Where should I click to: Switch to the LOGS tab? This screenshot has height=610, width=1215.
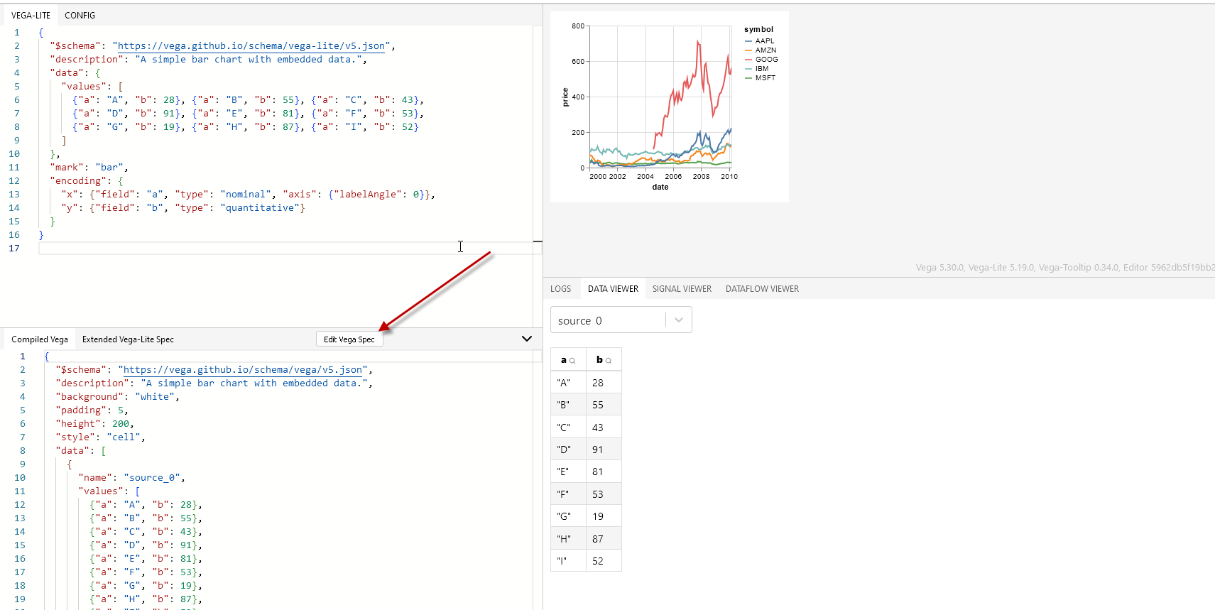560,289
